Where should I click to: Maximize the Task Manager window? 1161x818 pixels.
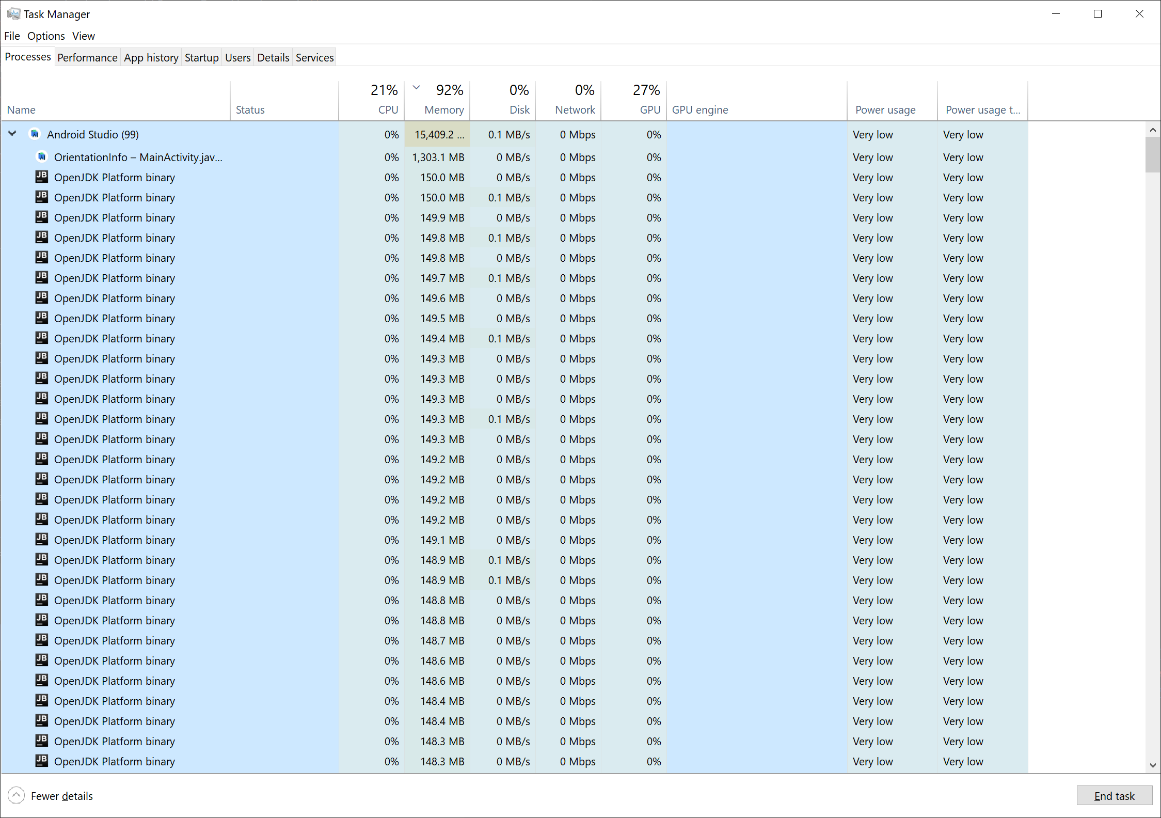click(x=1098, y=14)
